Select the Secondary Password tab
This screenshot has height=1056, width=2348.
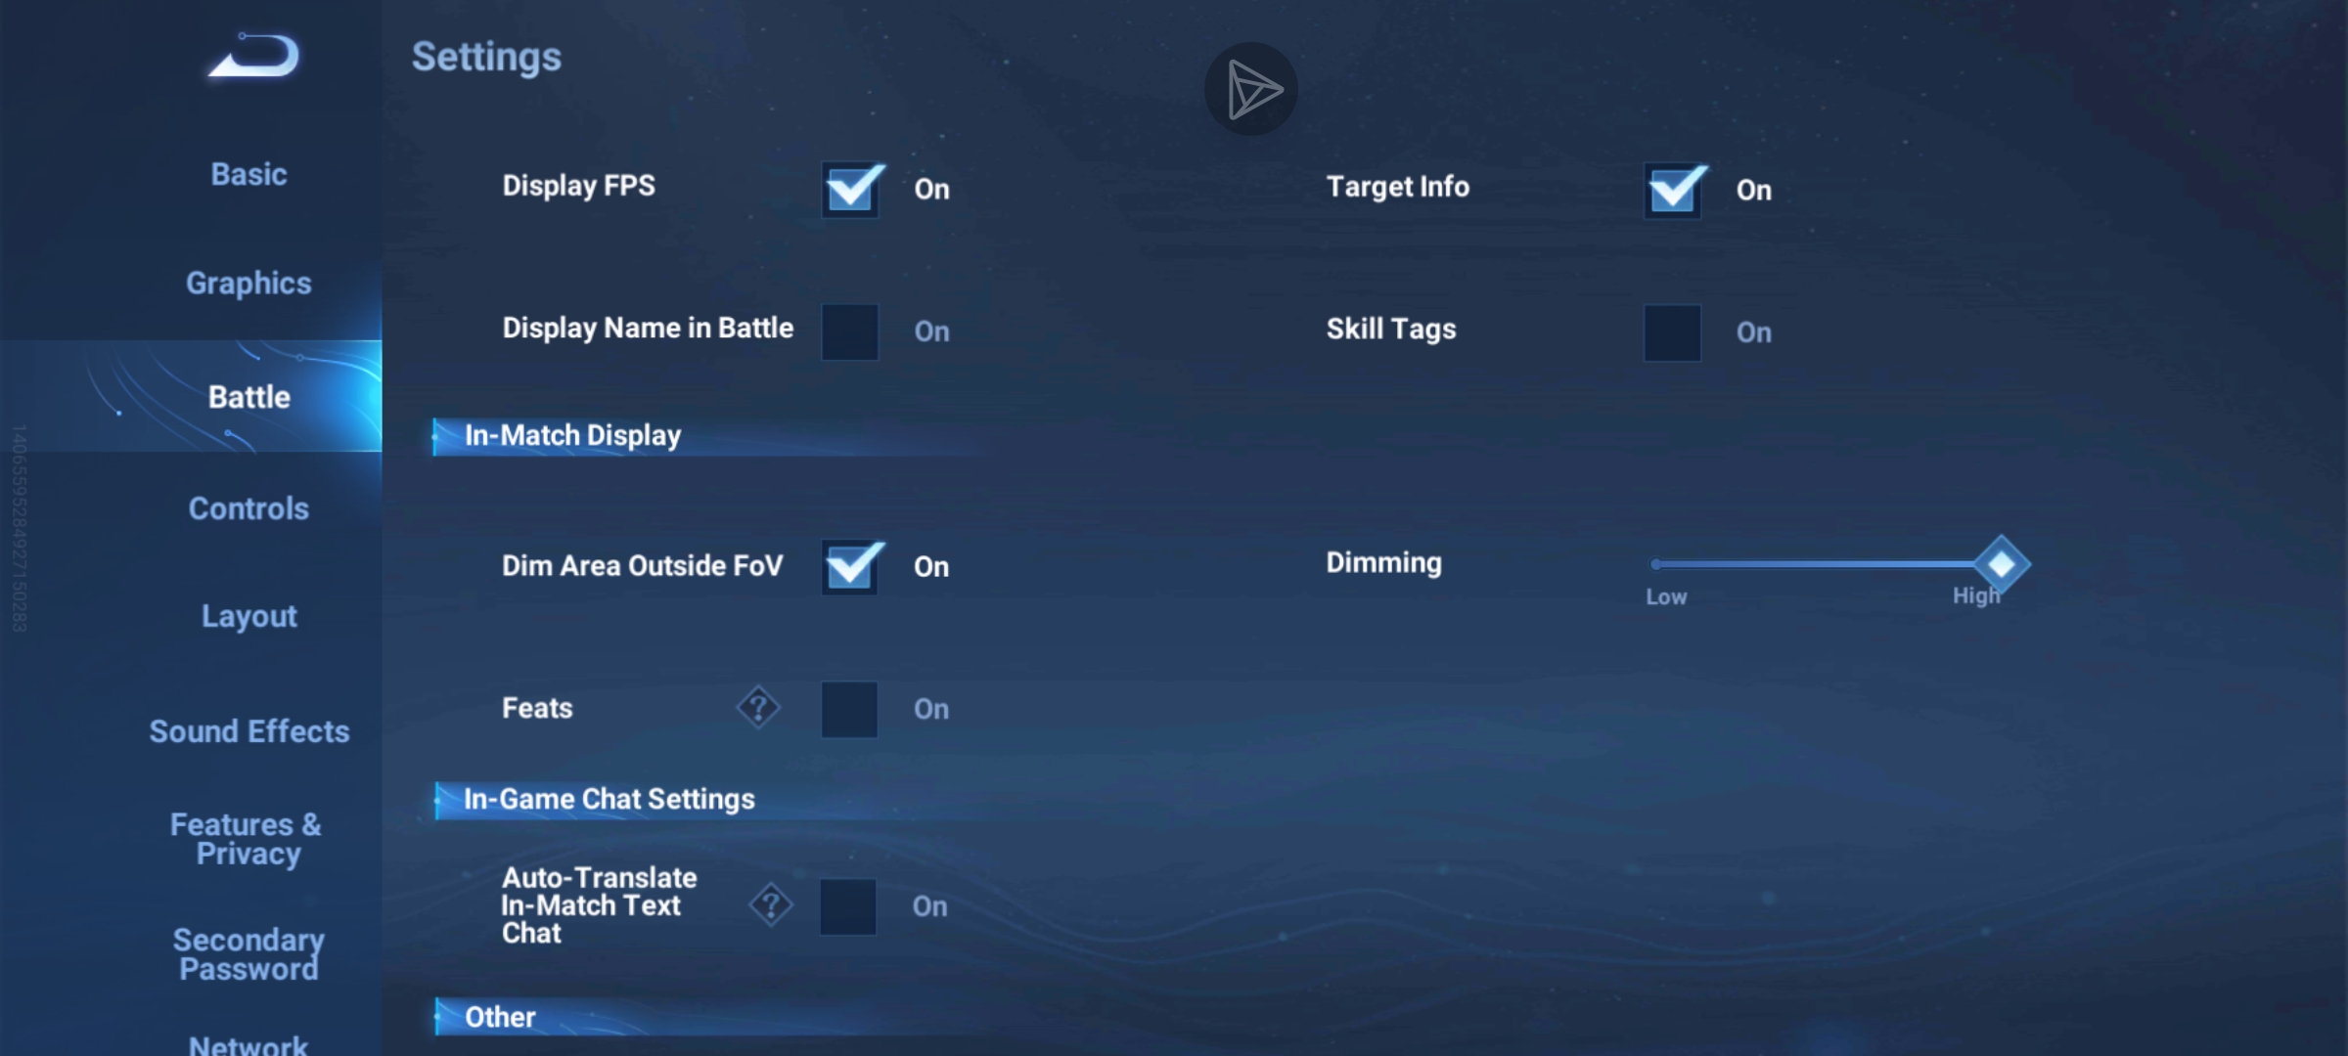point(248,954)
